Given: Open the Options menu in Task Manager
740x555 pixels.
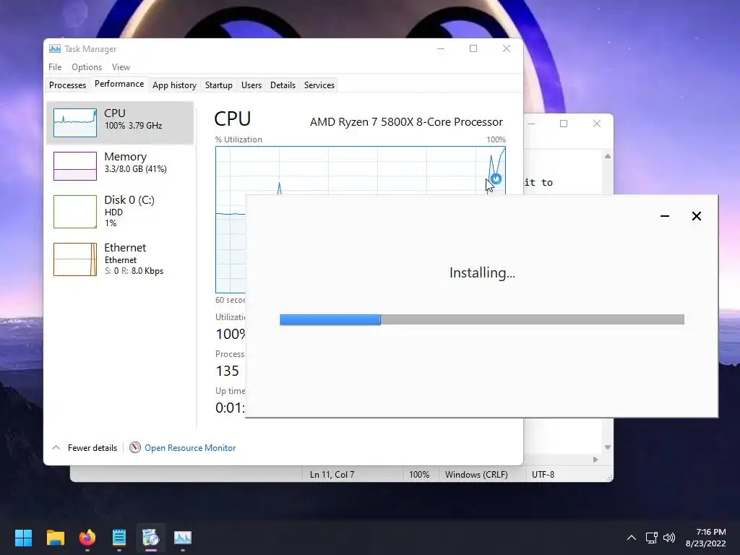Looking at the screenshot, I should [87, 67].
